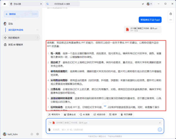The width and height of the screenshot is (176, 139).
Task: Expand 我的智能体 with its chevron
Action: click(38, 38)
